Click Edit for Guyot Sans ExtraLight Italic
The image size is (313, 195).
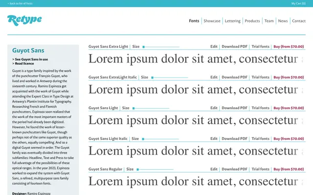click(214, 77)
